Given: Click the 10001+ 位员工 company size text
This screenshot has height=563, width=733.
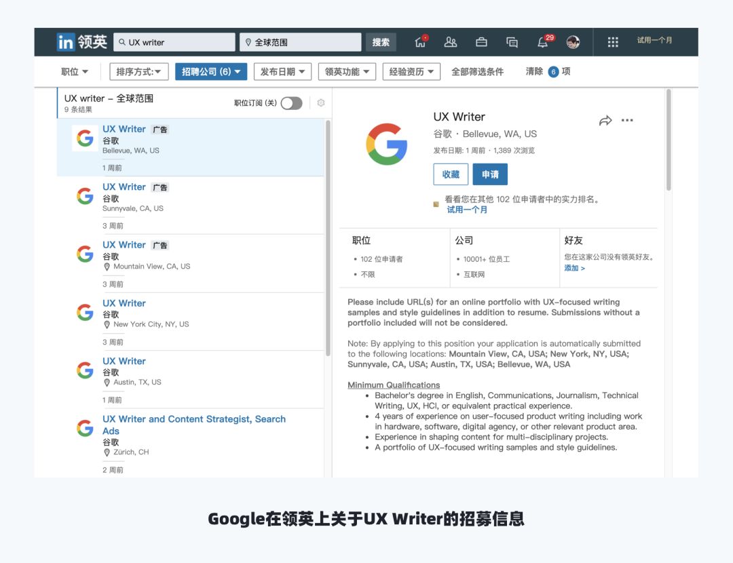Looking at the screenshot, I should click(486, 259).
